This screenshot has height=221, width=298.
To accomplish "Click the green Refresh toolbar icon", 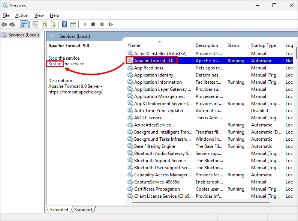I will 44,24.
